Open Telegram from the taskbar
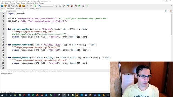Screen dimensions: 173x97 [46, 95]
